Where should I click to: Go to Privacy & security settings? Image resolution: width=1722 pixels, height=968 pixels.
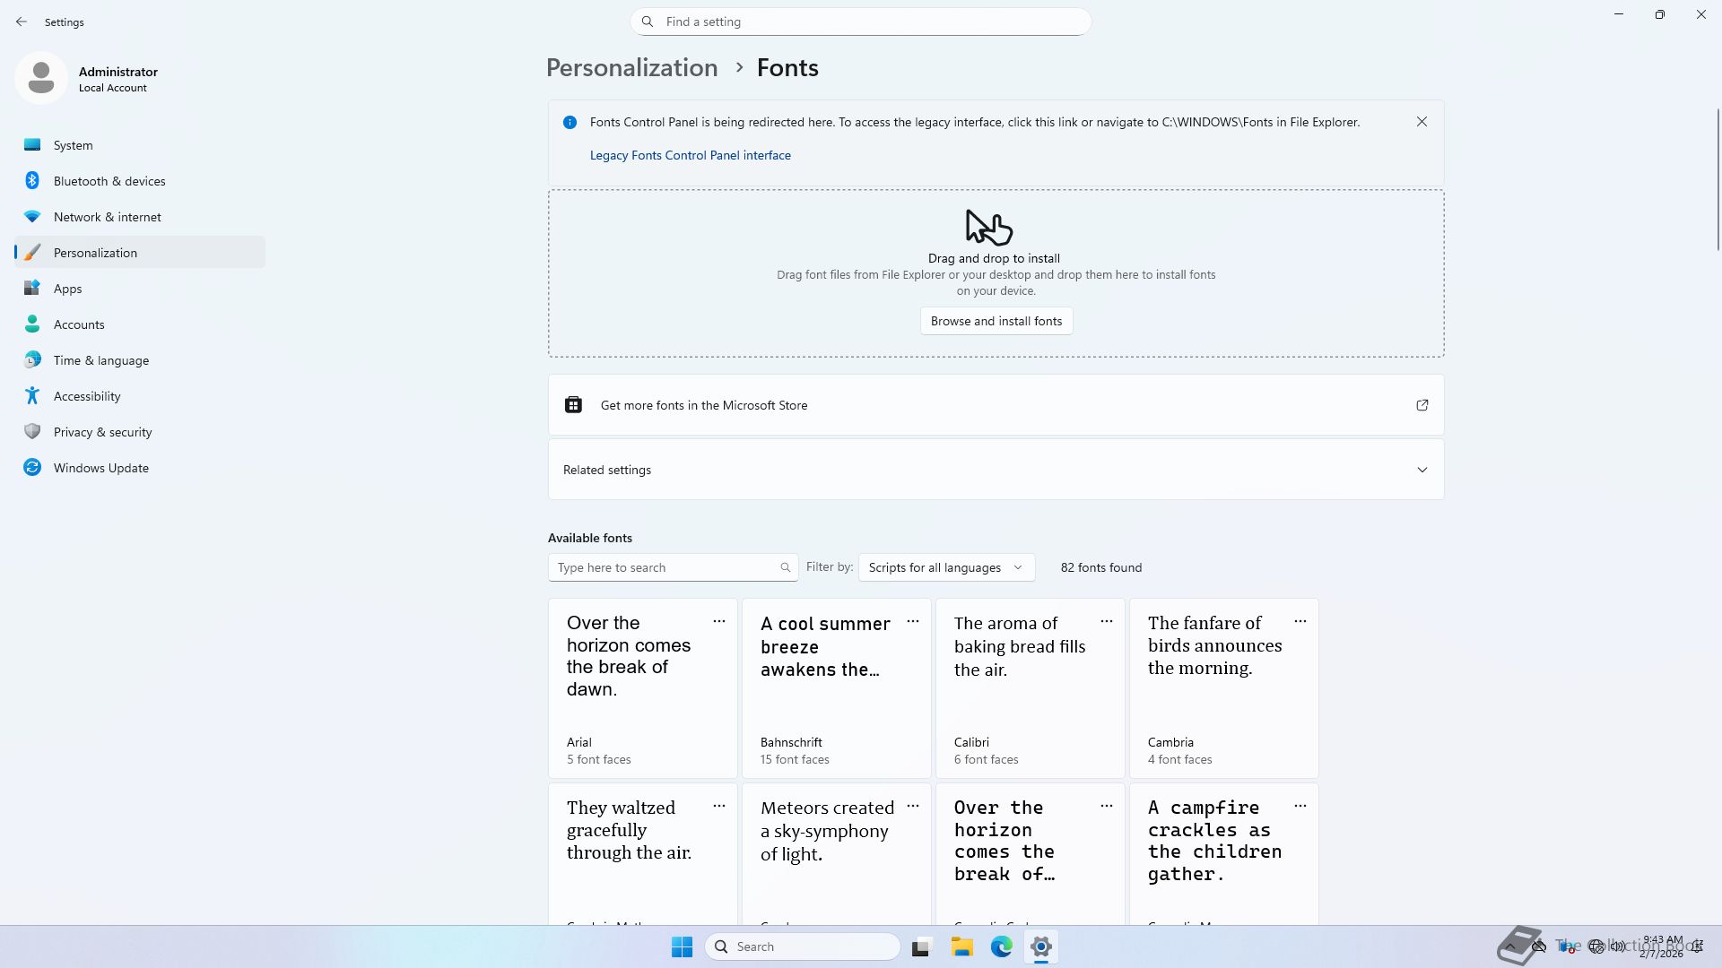pos(102,432)
